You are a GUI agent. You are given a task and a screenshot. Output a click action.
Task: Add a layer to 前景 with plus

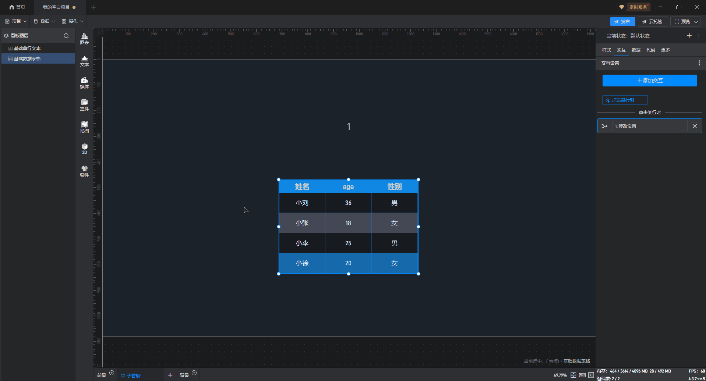[112, 373]
